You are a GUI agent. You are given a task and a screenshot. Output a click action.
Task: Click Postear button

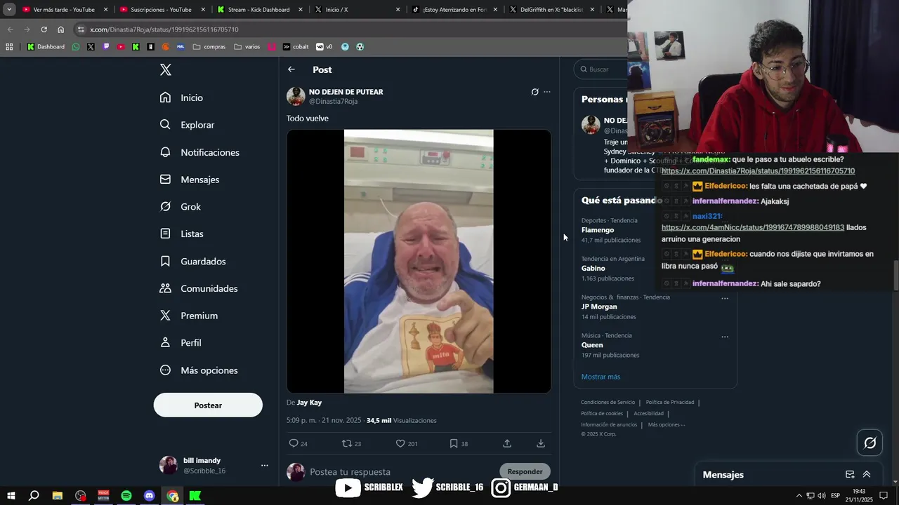point(208,405)
